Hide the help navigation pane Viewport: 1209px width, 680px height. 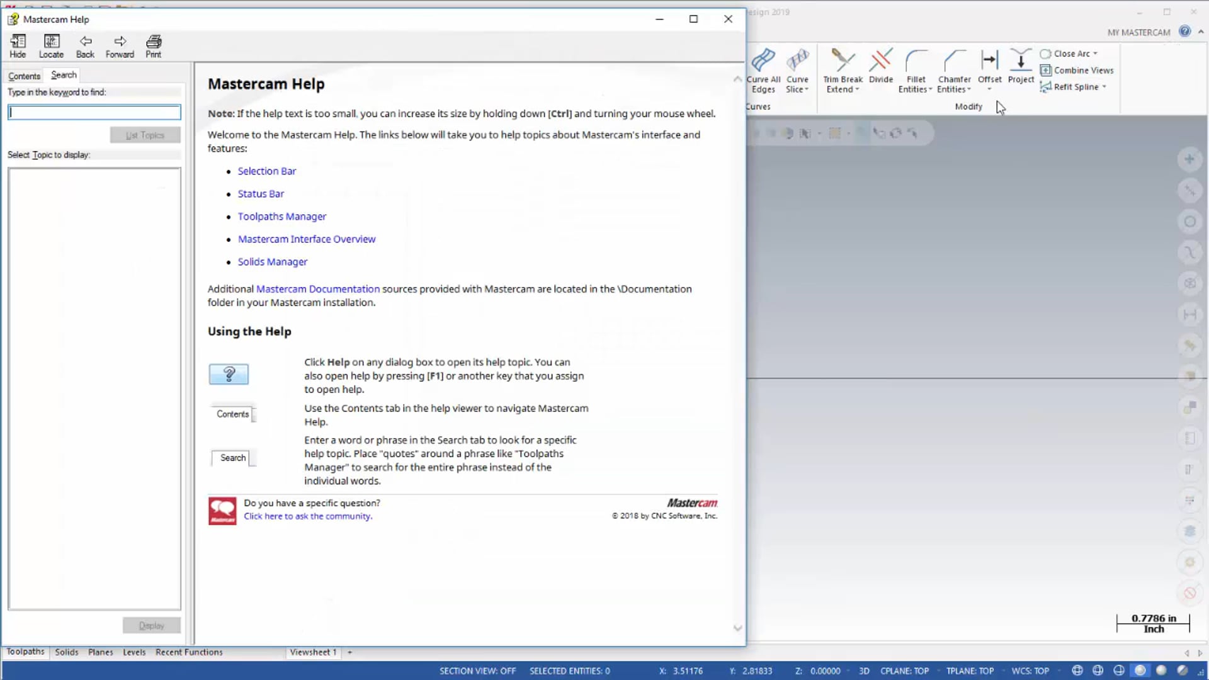[18, 47]
